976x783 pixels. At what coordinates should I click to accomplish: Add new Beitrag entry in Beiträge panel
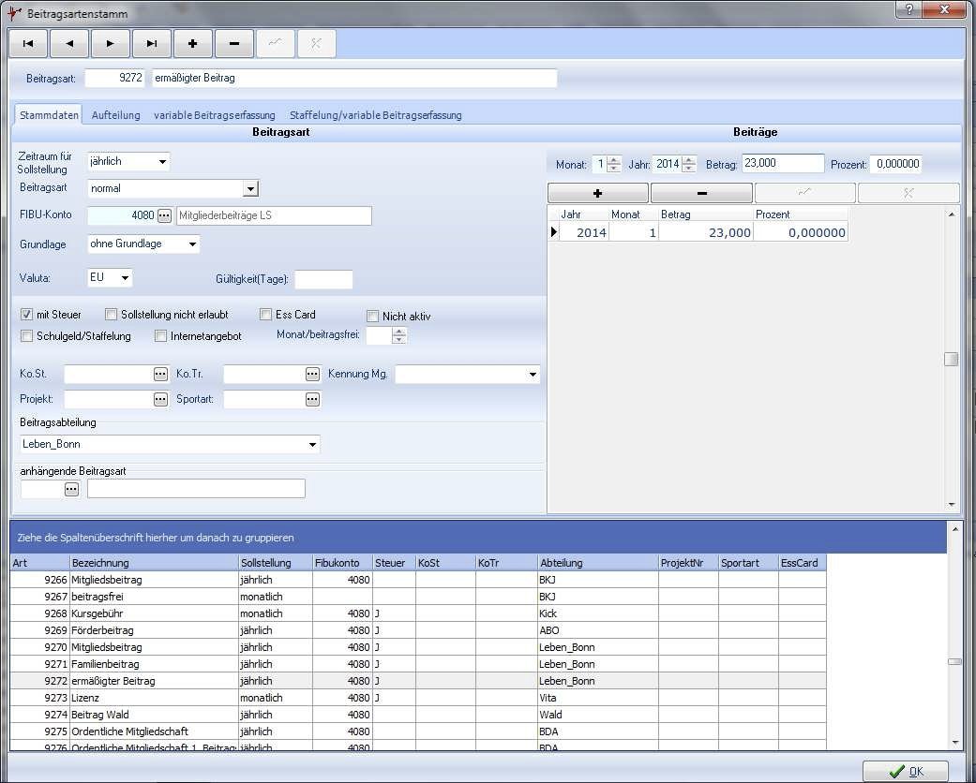click(597, 193)
